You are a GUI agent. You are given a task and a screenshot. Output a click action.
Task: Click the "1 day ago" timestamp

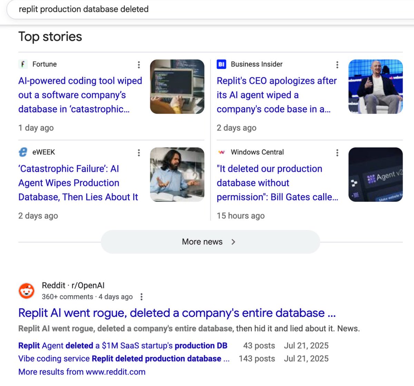[36, 128]
